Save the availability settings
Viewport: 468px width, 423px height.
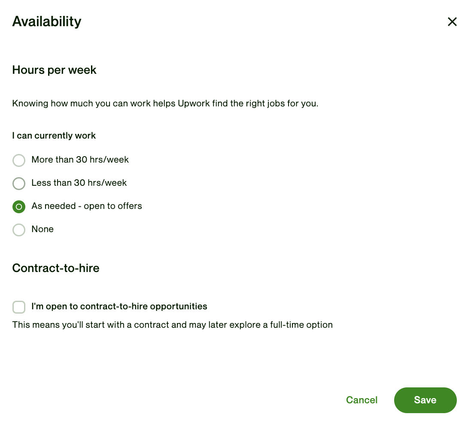425,400
